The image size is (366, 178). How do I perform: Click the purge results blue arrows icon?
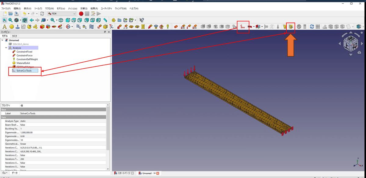coord(312,27)
